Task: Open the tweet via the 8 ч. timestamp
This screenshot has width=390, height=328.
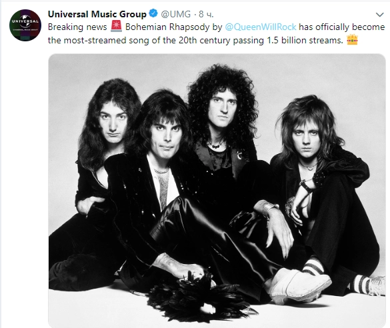Action: point(206,15)
